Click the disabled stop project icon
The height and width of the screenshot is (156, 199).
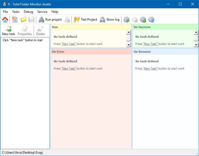(67, 20)
